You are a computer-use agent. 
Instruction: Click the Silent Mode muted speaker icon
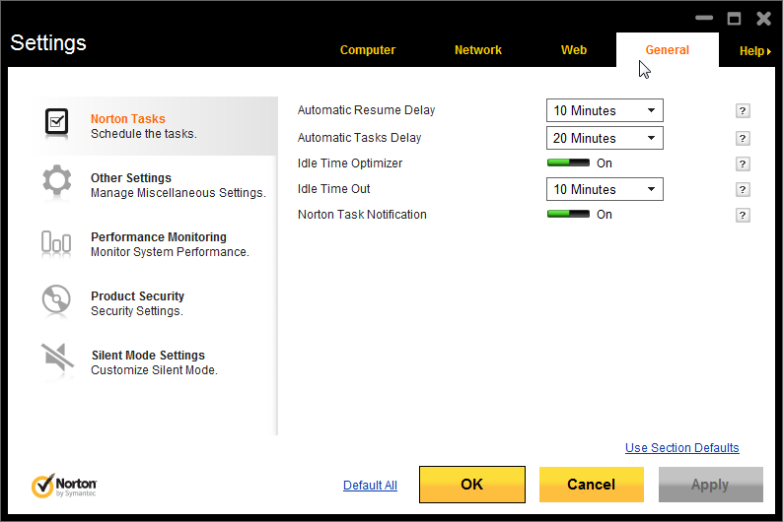(x=57, y=358)
